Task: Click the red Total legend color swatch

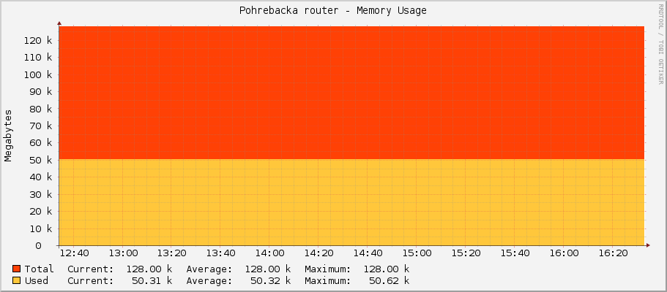Action: 17,269
